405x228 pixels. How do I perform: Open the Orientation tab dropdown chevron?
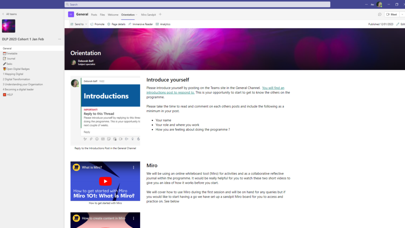(136, 15)
